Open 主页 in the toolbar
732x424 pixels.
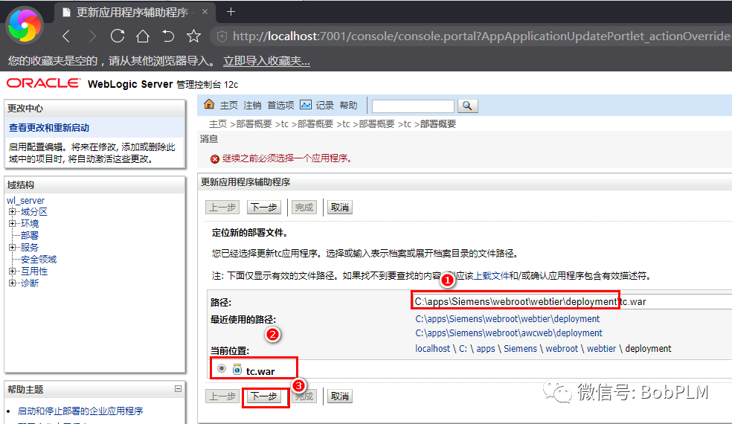[x=229, y=106]
